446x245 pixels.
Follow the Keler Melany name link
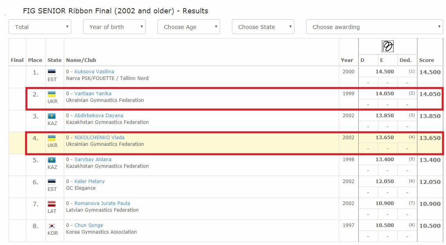[90, 181]
